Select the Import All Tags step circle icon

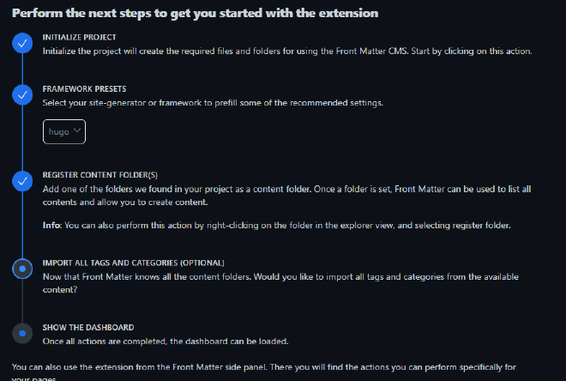coord(23,269)
